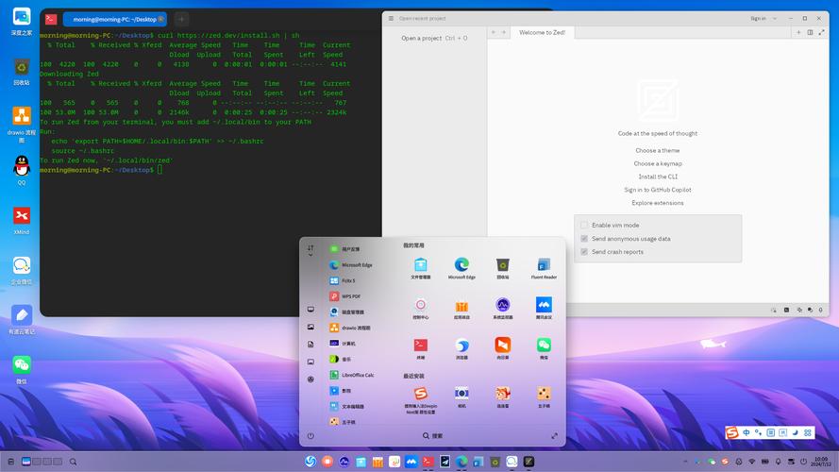Launch File Manager icon in launcher favorites

[x=421, y=267]
